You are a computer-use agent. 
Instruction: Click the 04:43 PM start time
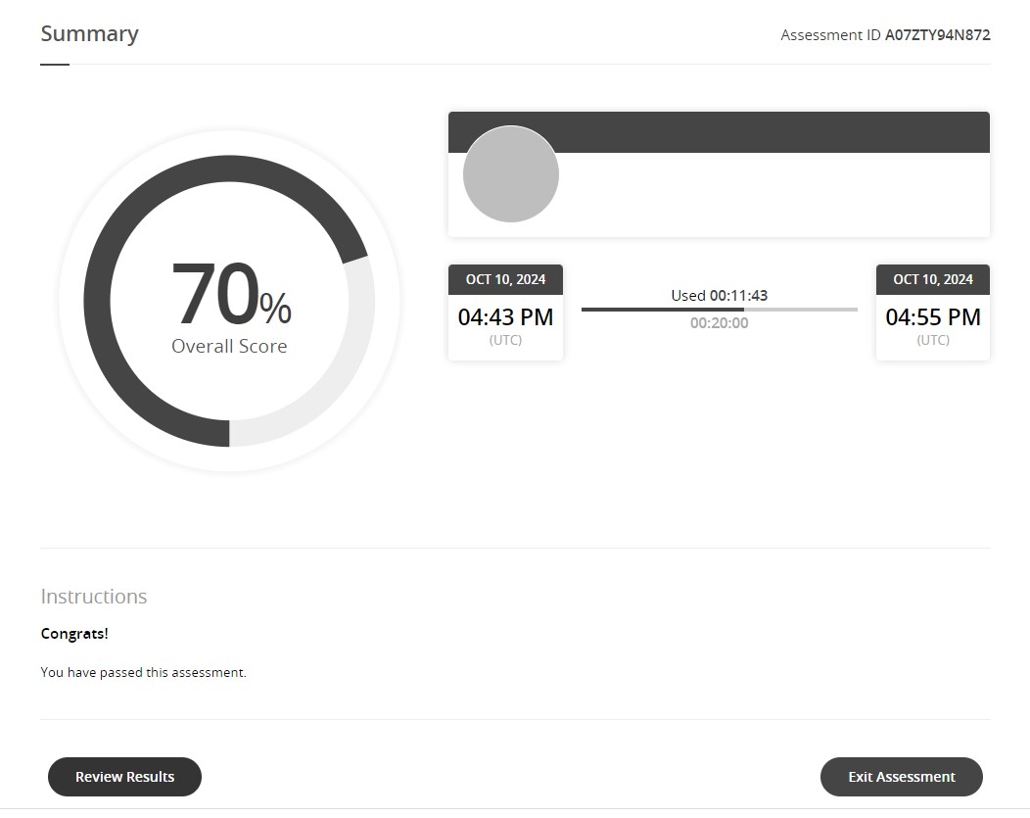click(505, 316)
